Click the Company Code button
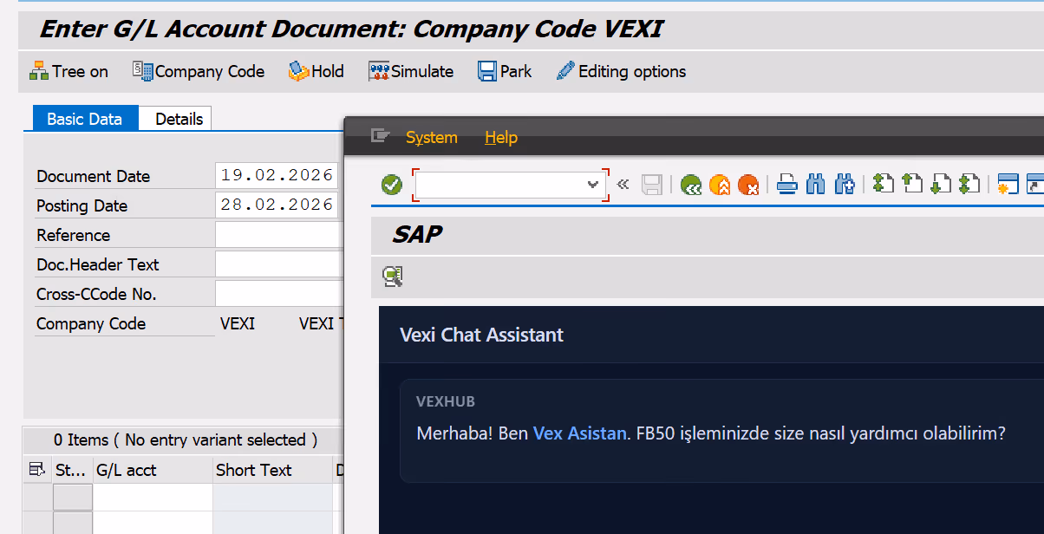 [198, 71]
